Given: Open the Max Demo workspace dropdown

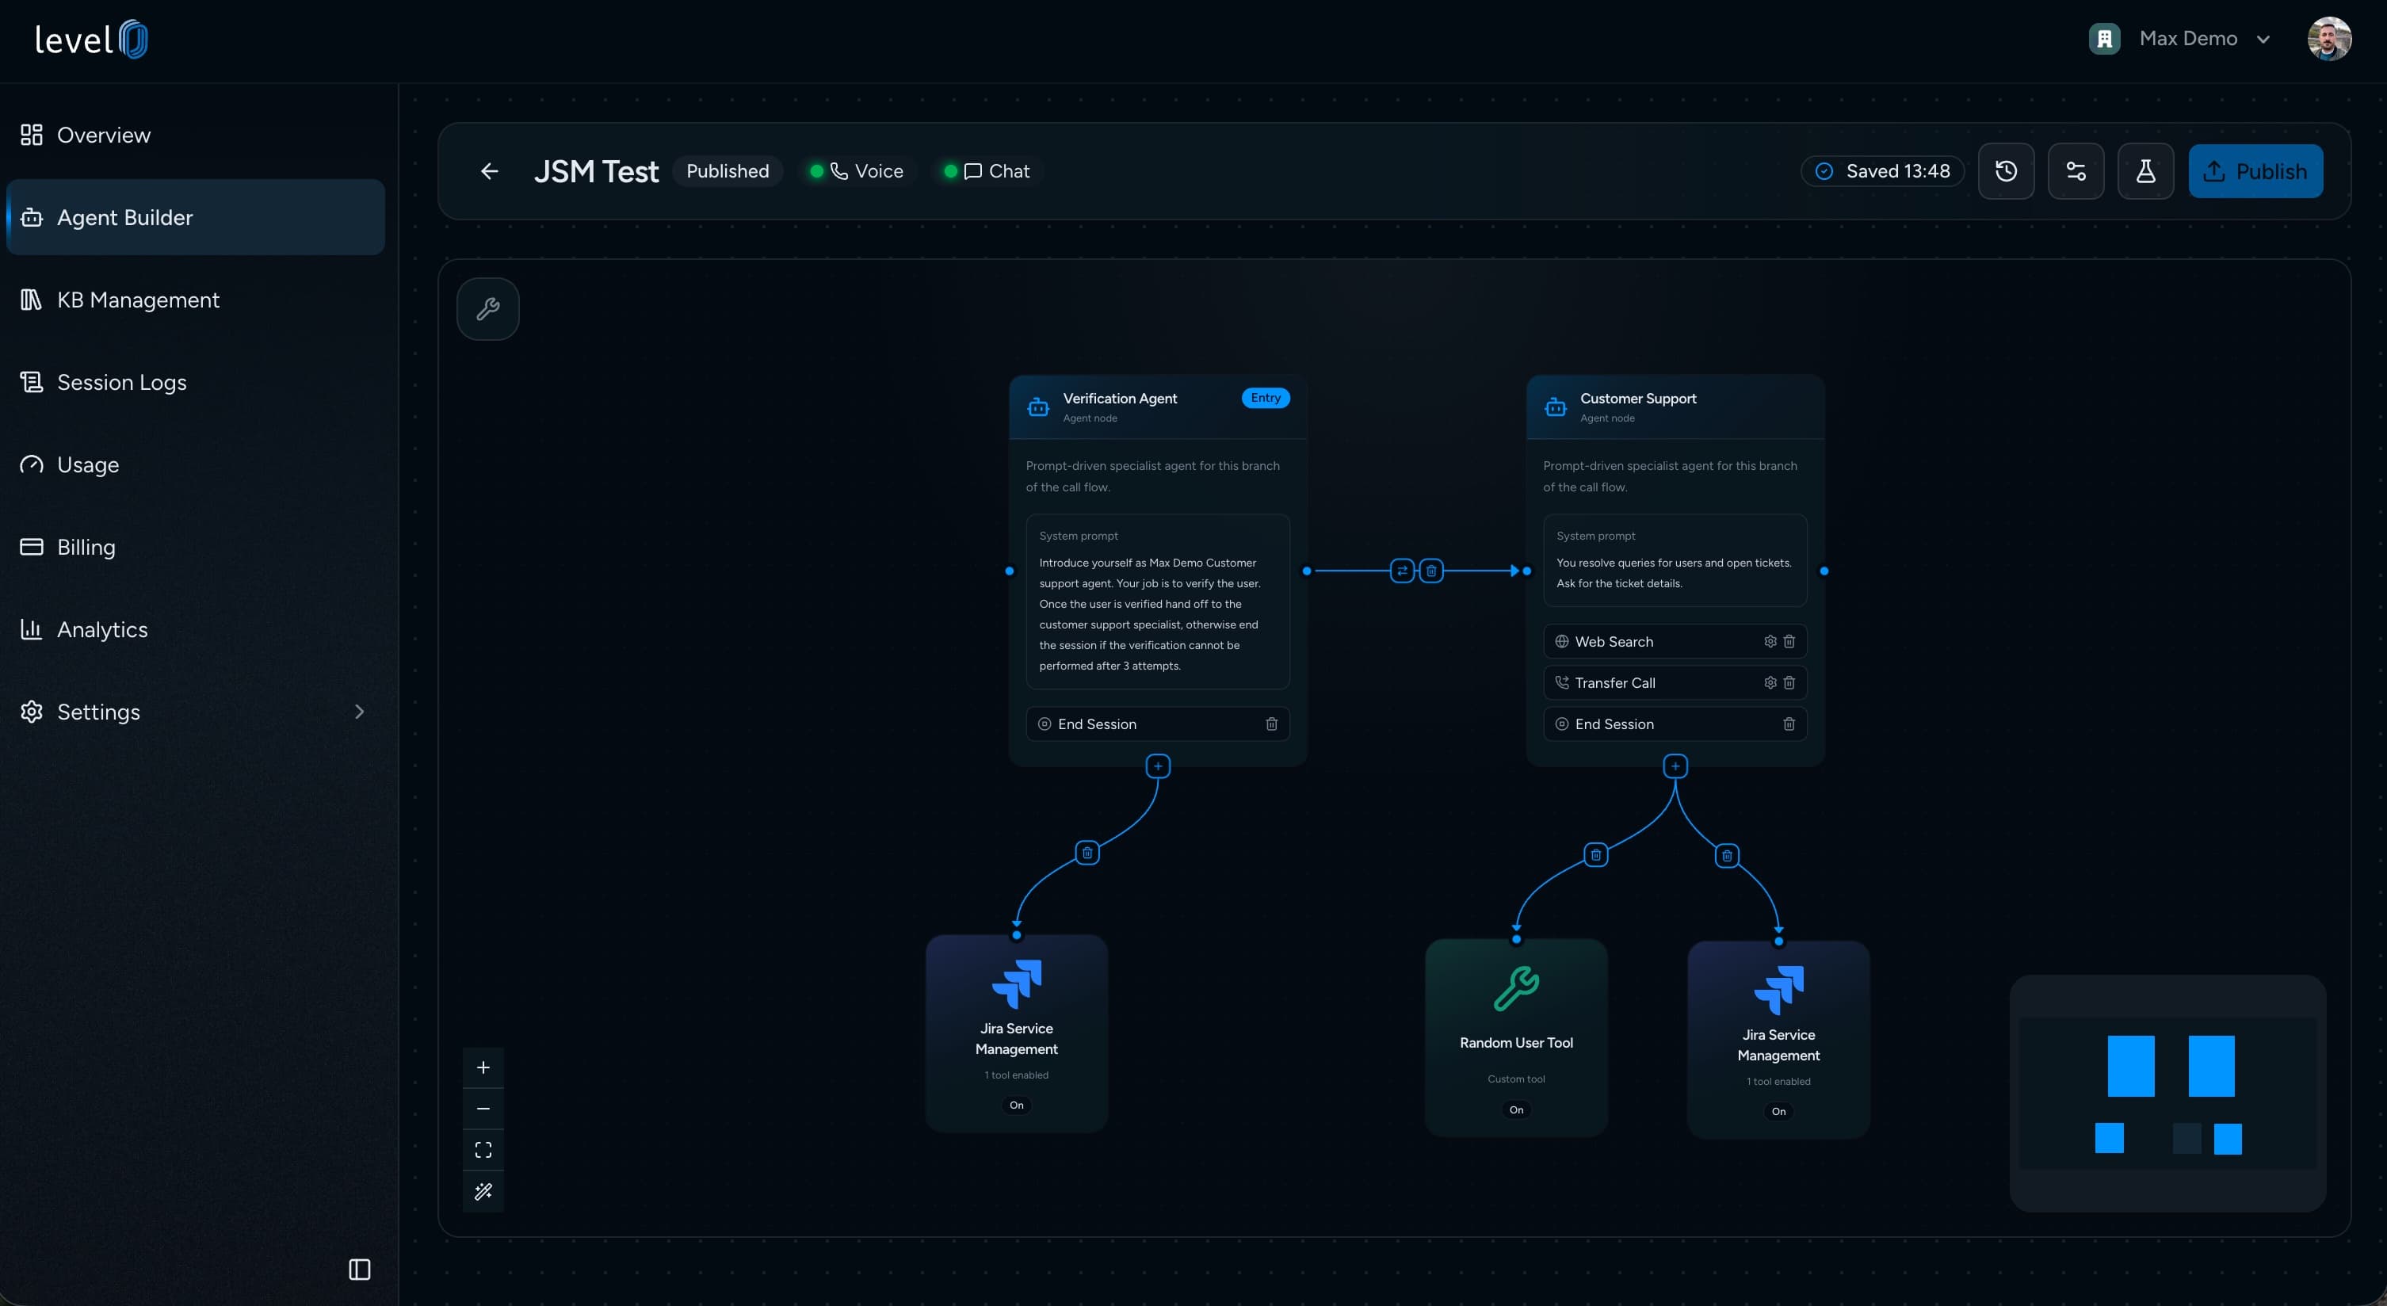Looking at the screenshot, I should 2180,39.
